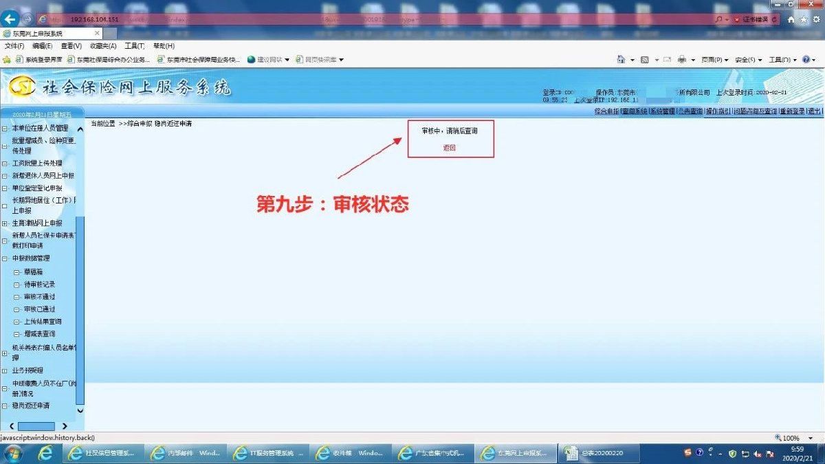Click the IE back arrow button
Image resolution: width=825 pixels, height=464 pixels.
(10, 19)
